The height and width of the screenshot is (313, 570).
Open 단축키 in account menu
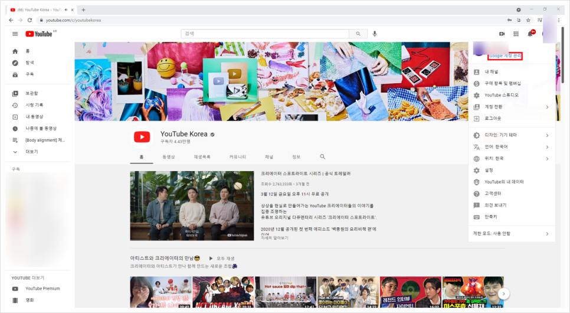click(512, 217)
